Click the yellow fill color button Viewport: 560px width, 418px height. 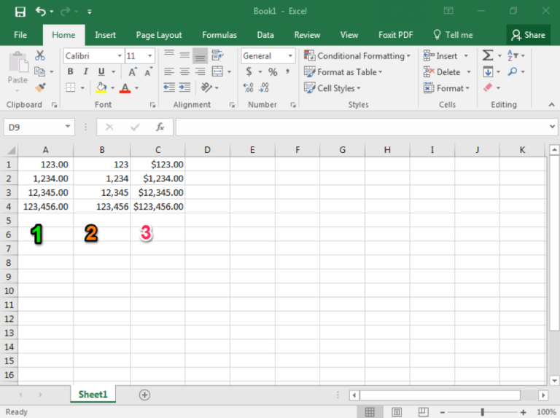point(101,88)
